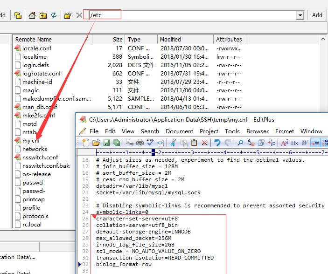Click the red X Delete icon

coord(204,143)
